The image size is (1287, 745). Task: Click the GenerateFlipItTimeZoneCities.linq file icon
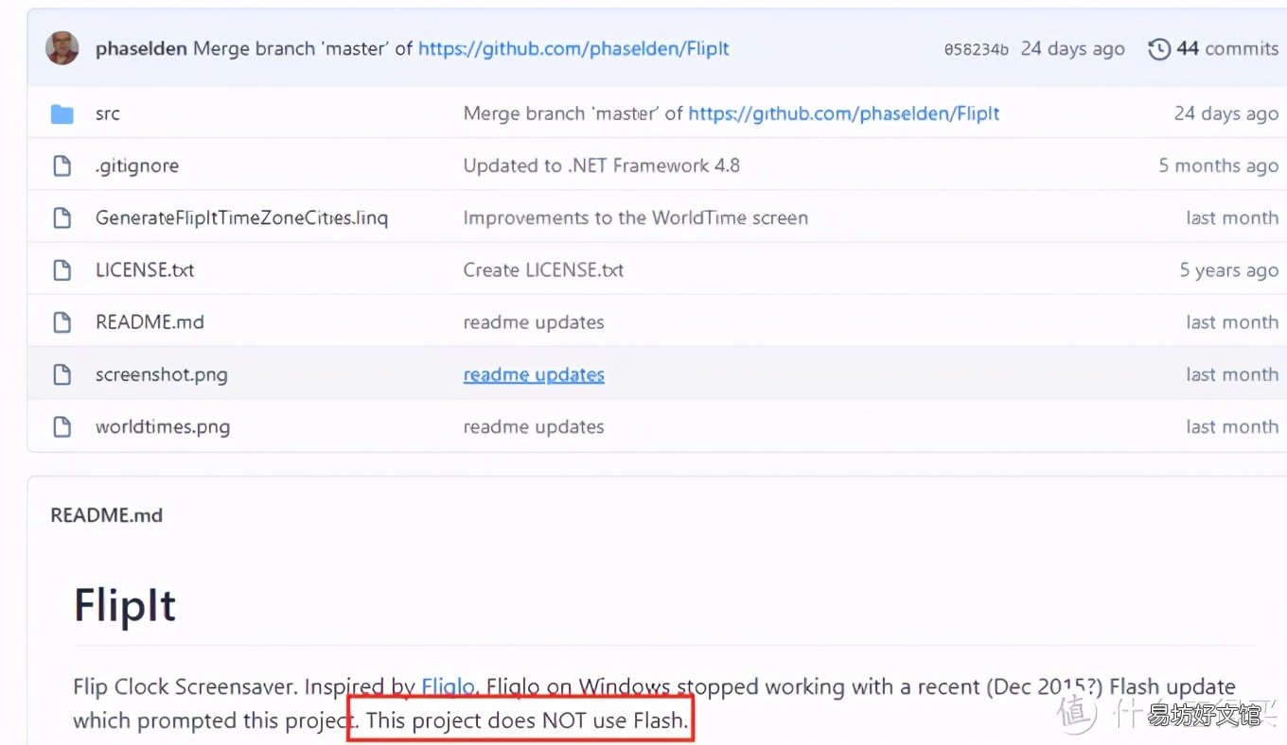click(x=62, y=218)
